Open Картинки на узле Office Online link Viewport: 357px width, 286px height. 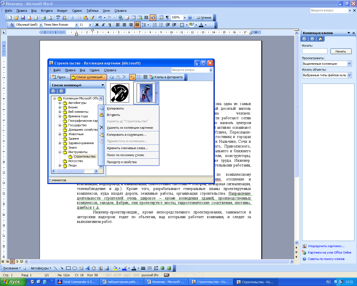click(329, 252)
